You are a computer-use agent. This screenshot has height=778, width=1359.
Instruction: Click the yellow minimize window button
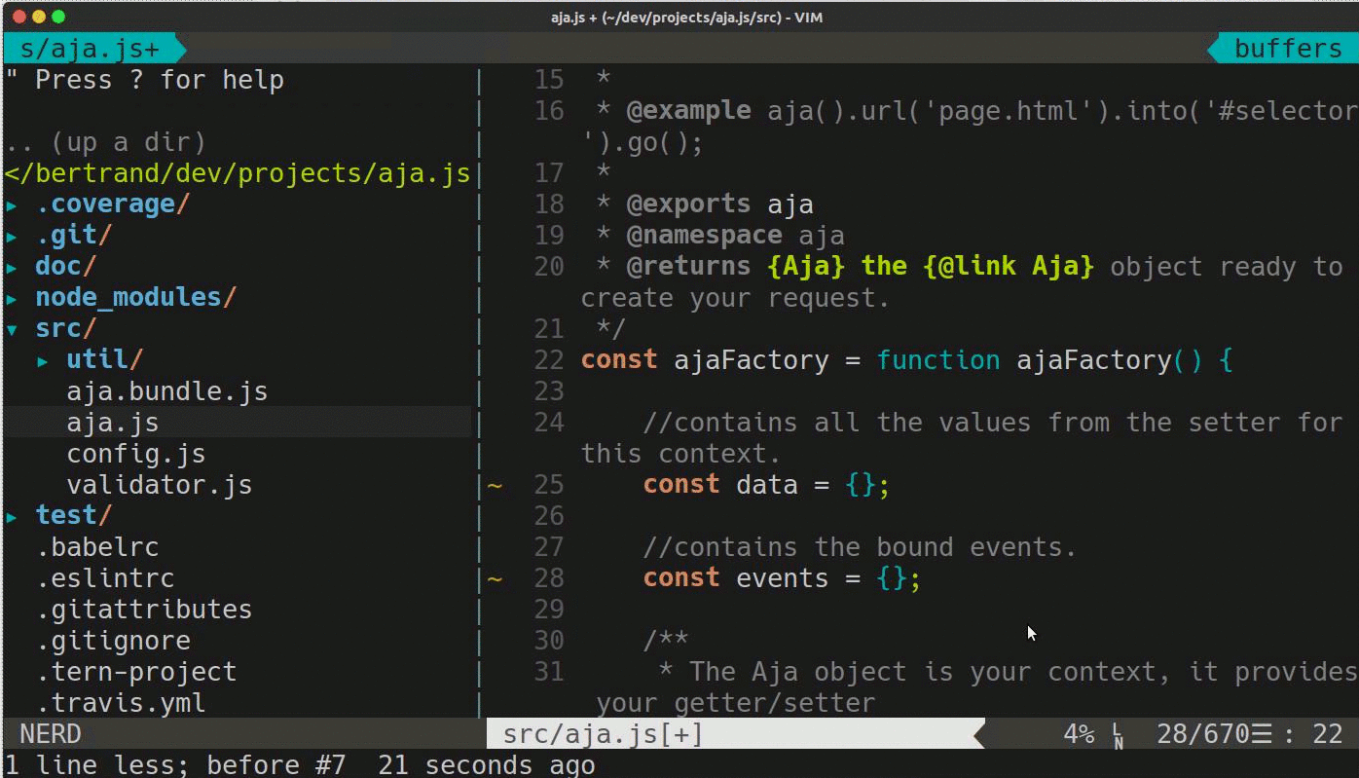39,17
